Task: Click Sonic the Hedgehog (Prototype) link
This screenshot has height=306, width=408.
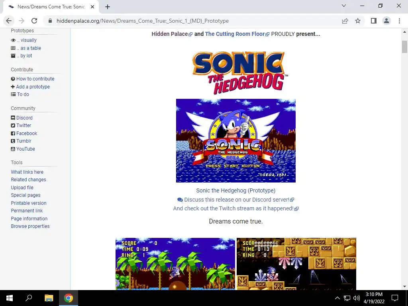Action: click(236, 190)
